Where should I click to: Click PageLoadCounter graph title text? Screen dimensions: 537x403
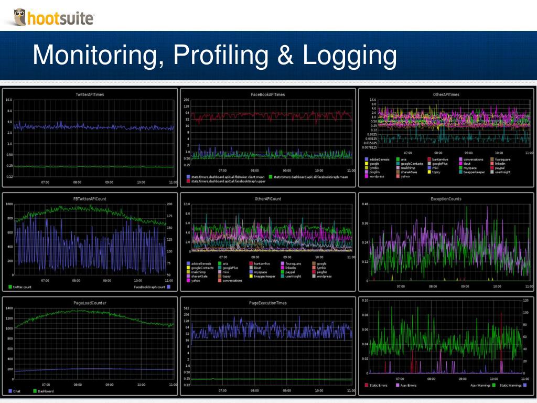pyautogui.click(x=90, y=303)
